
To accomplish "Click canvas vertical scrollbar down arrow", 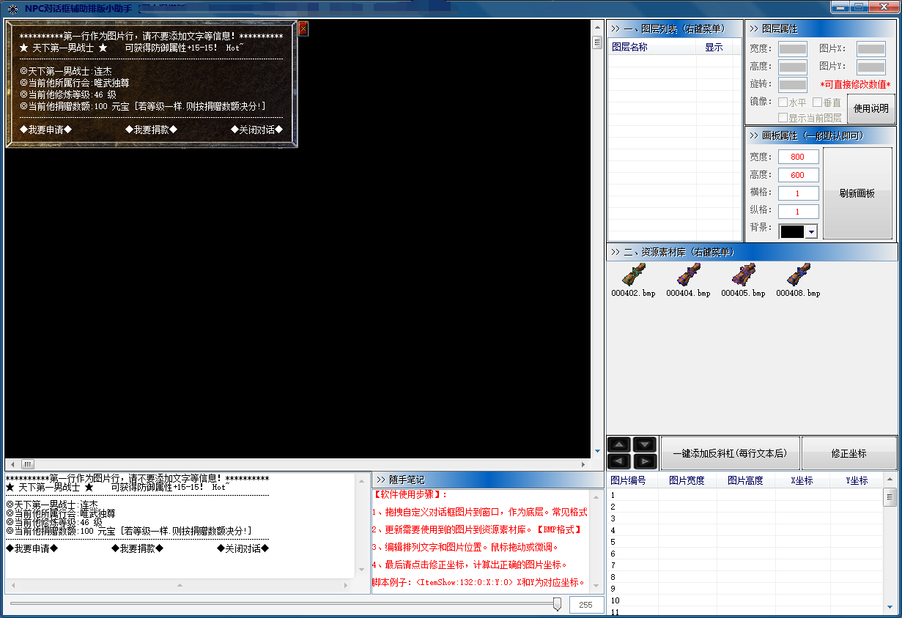I will [597, 450].
